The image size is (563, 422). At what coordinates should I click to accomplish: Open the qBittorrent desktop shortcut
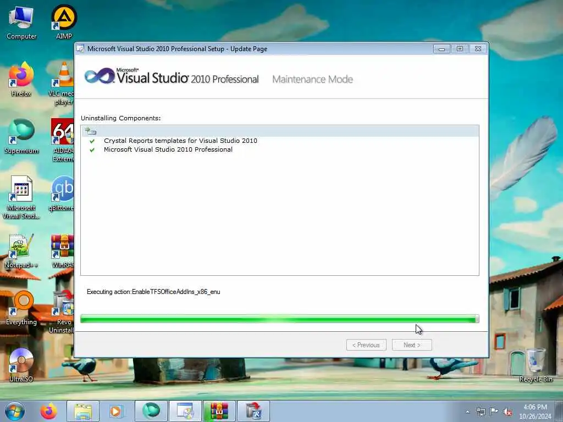point(62,194)
